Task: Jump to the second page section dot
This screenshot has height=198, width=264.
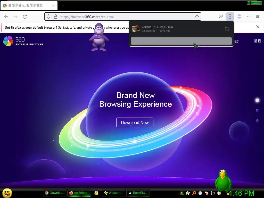Action: point(257,111)
